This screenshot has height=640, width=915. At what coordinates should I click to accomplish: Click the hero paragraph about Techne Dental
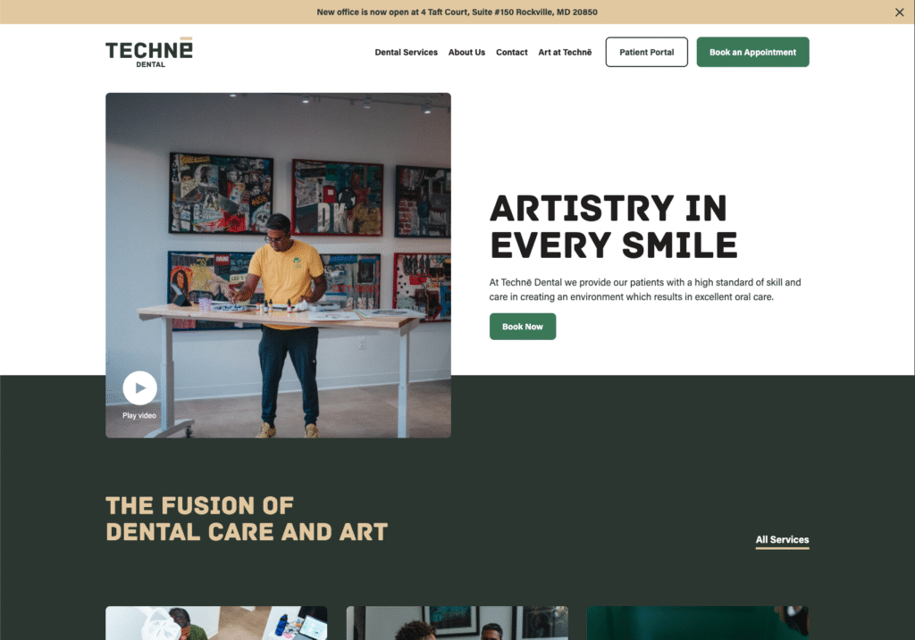[x=644, y=289]
